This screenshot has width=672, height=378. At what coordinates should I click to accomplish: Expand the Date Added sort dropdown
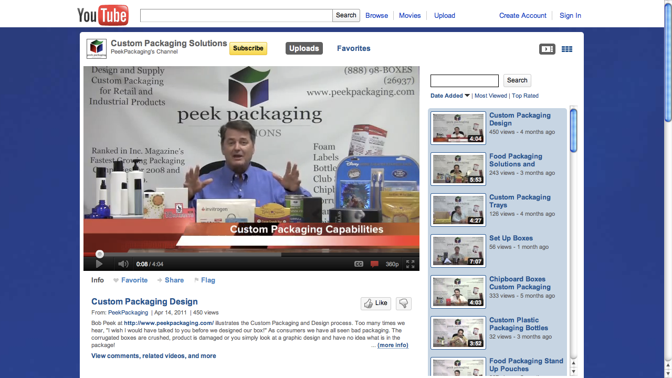[450, 96]
